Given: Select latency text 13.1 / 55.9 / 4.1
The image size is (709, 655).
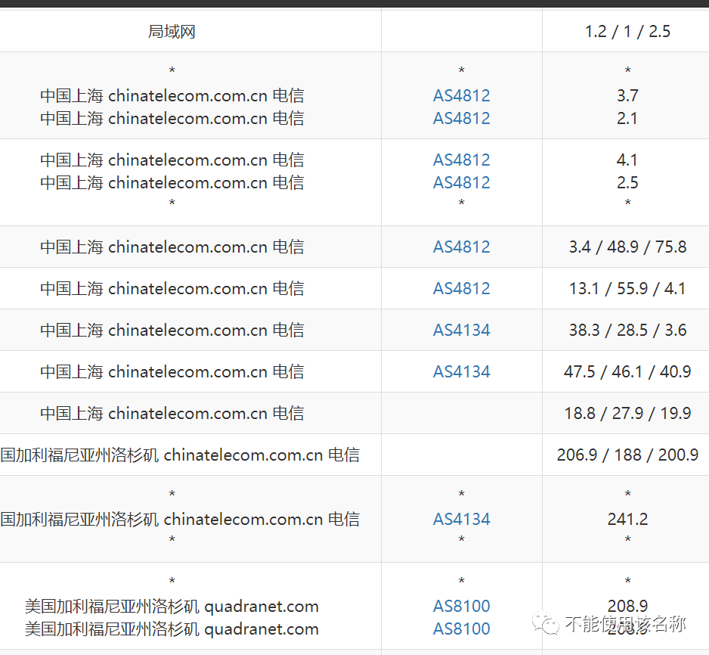Looking at the screenshot, I should (627, 288).
